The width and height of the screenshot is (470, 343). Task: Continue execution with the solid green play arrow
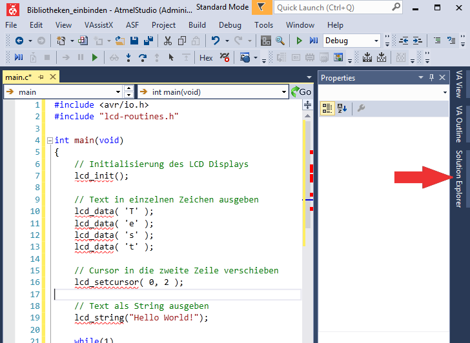click(95, 57)
